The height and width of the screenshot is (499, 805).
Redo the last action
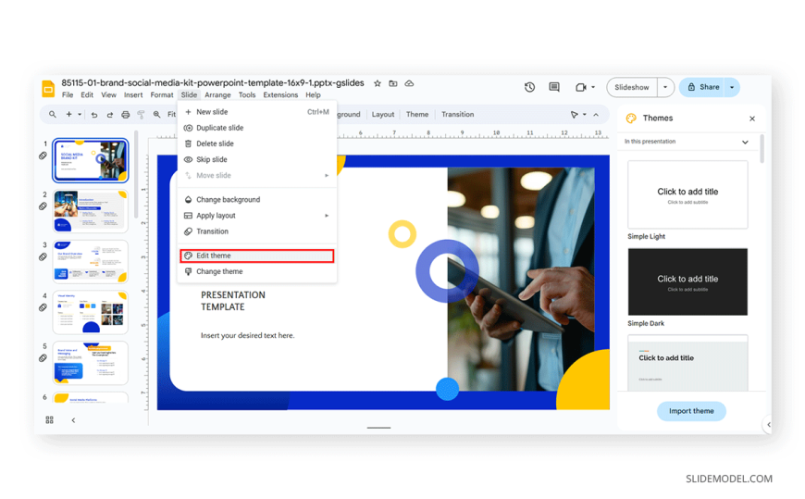[x=110, y=115]
